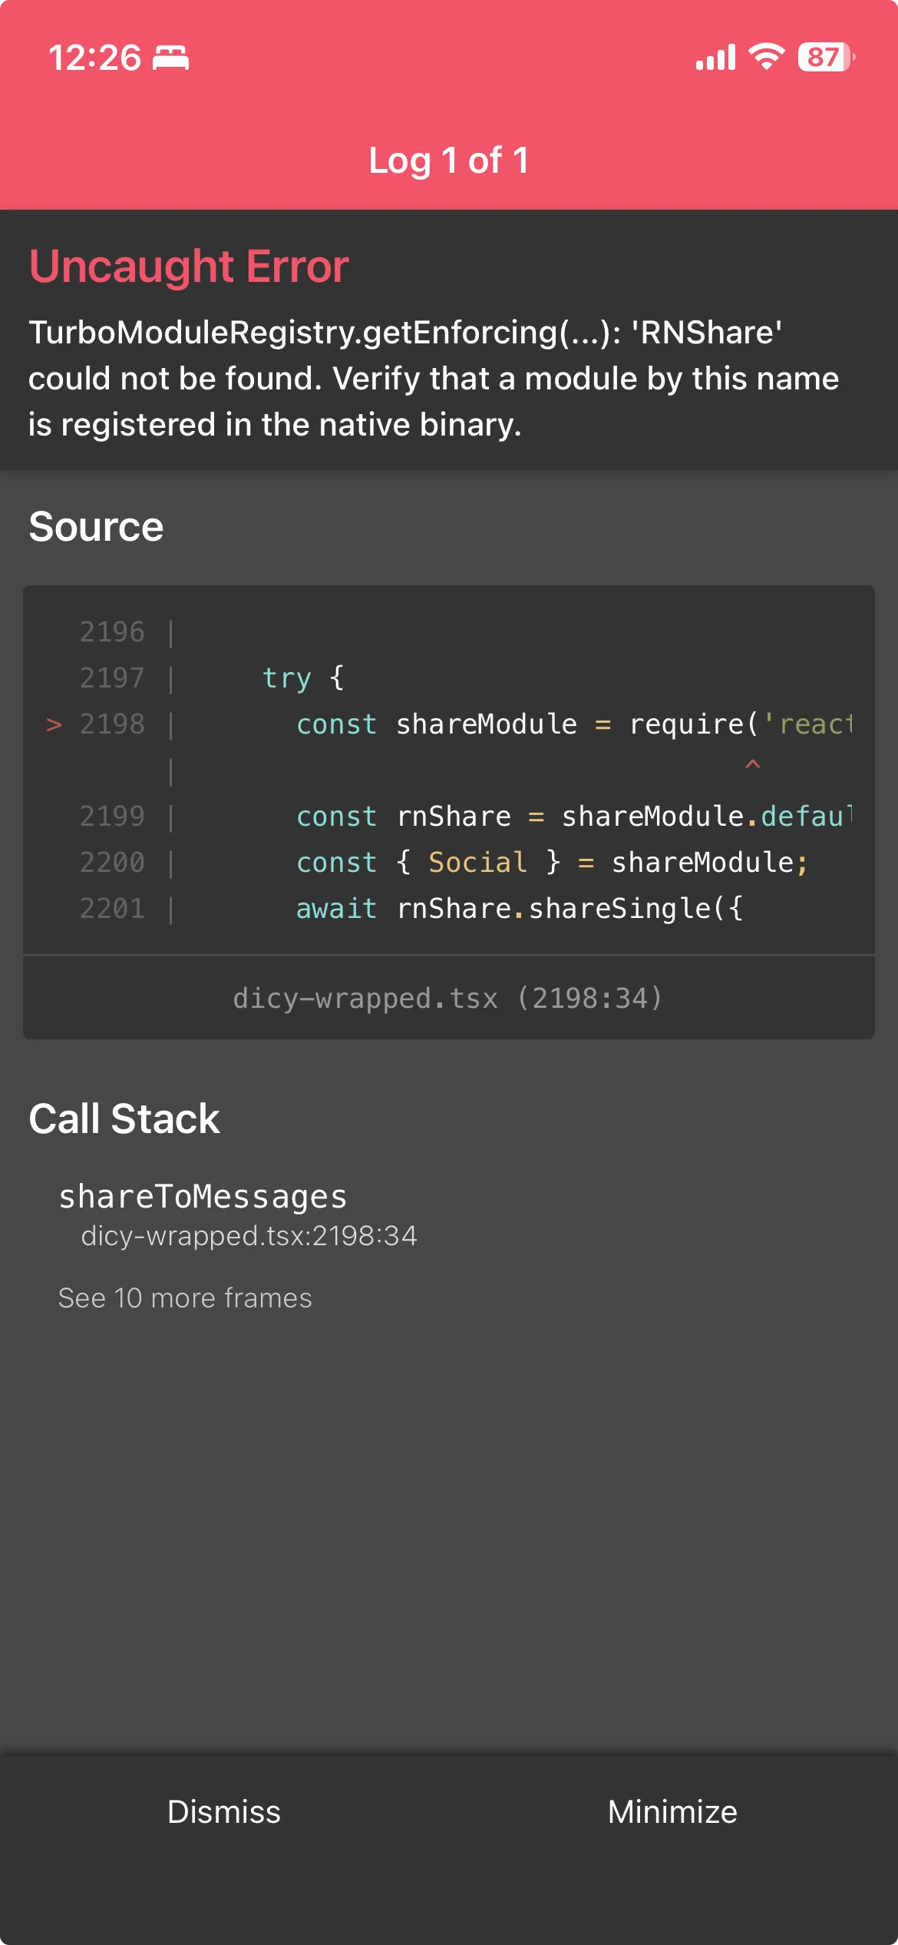Minimize the error overlay

(x=672, y=1811)
